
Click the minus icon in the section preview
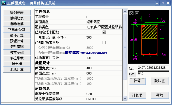click(x=137, y=13)
